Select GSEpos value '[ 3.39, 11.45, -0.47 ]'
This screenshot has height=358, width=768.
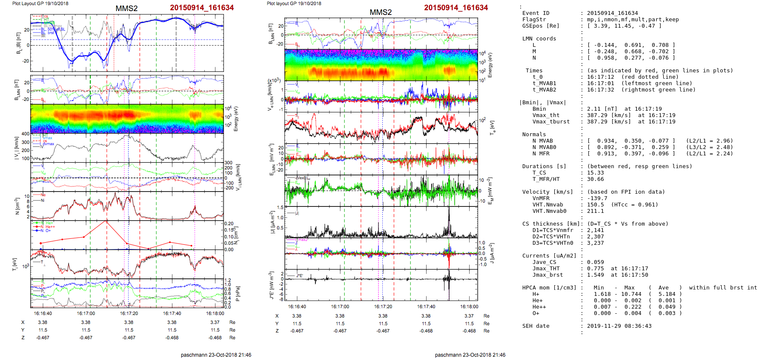pyautogui.click(x=625, y=26)
